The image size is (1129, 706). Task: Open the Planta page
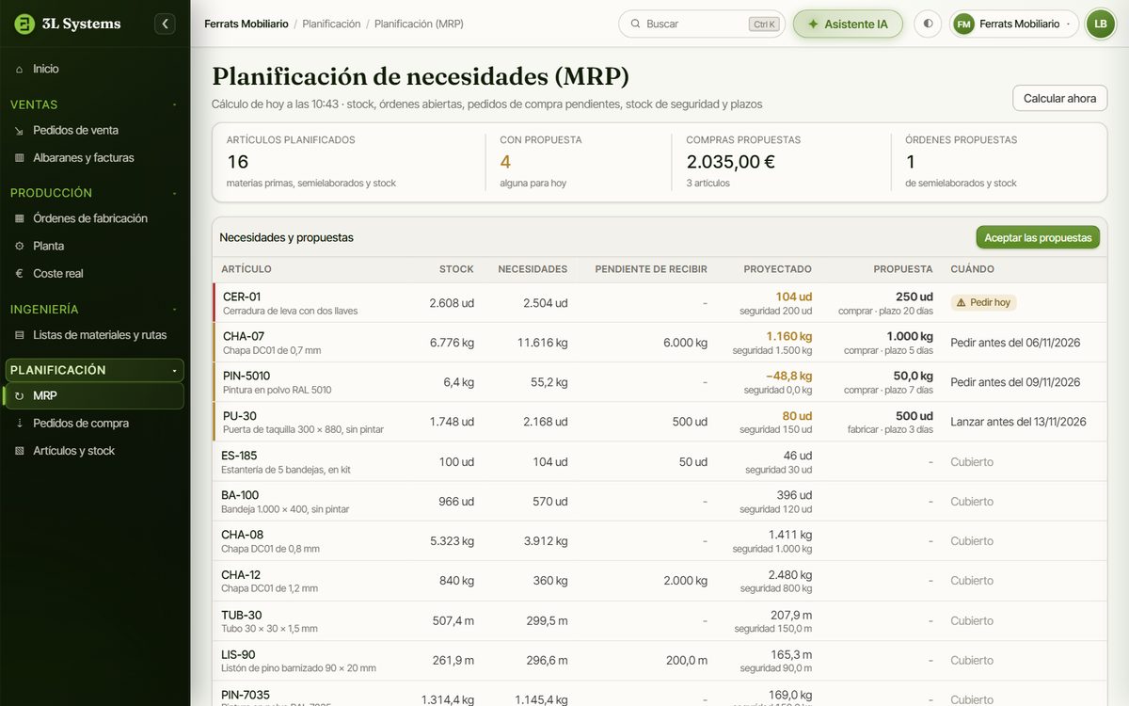point(94,246)
